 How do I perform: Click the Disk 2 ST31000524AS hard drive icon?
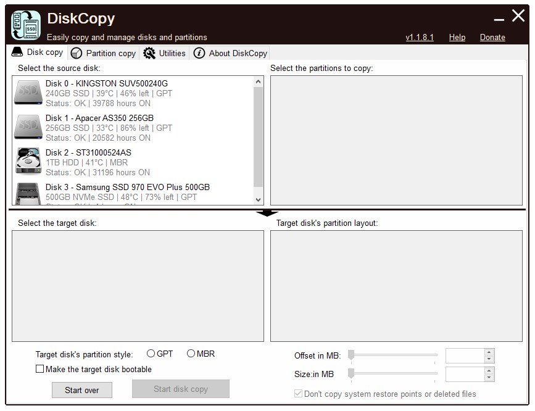pyautogui.click(x=28, y=160)
